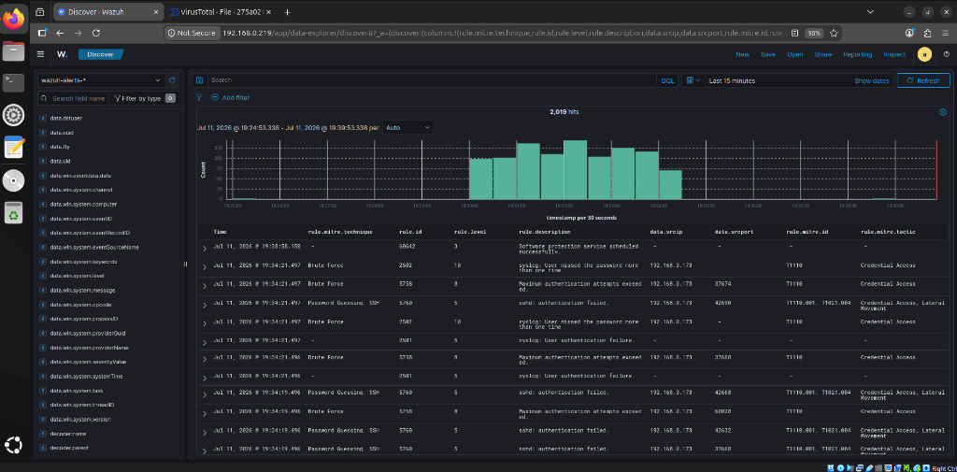
Task: Open recent browsing tab overview icon
Action: pos(39,11)
